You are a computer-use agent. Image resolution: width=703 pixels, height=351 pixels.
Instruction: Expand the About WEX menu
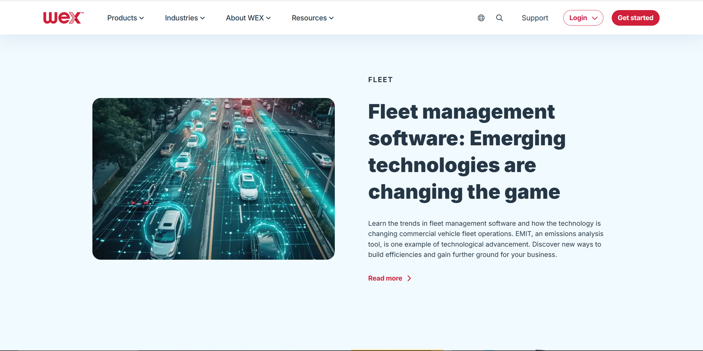248,18
